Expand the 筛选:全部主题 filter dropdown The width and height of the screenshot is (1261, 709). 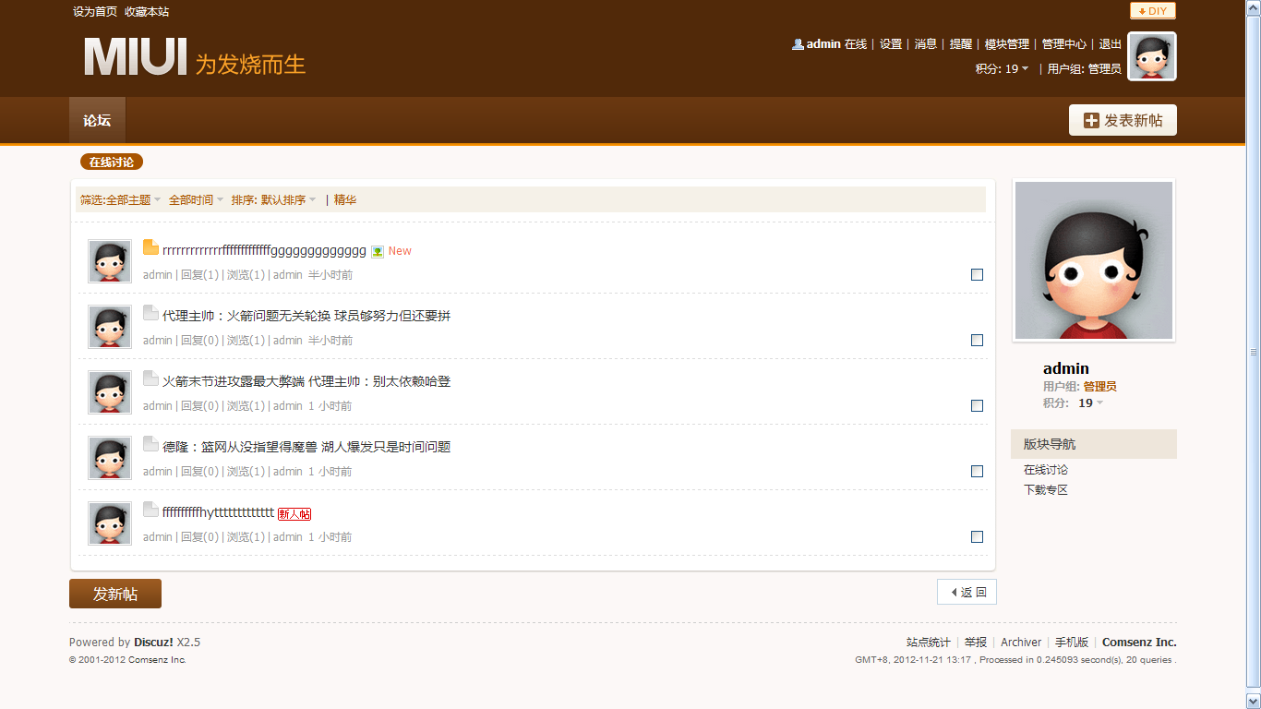click(121, 199)
